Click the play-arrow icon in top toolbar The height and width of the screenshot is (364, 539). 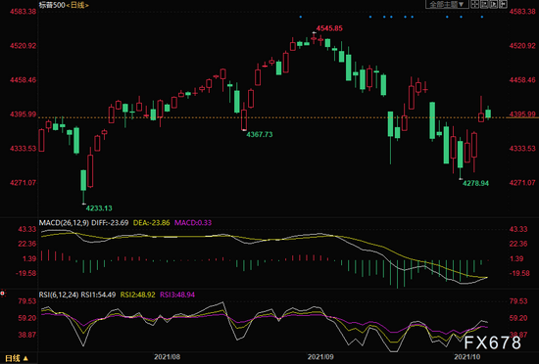point(494,4)
